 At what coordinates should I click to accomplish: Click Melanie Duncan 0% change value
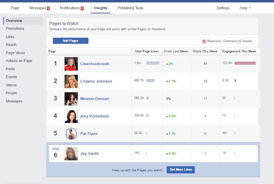point(168,99)
